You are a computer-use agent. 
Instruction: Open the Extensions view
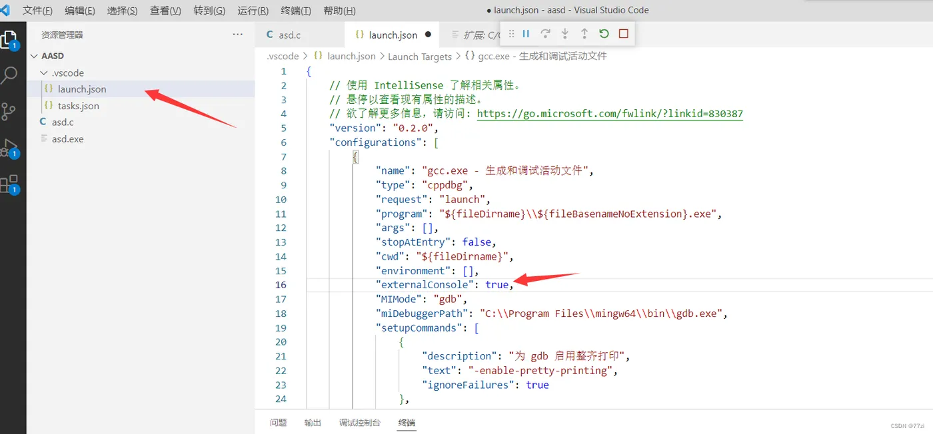click(x=9, y=184)
